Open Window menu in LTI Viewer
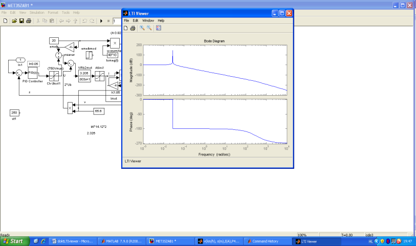The height and width of the screenshot is (246, 416). tap(148, 20)
